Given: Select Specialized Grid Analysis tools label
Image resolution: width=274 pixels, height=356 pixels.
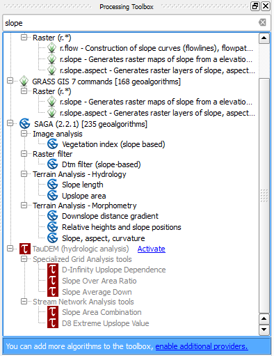Looking at the screenshot, I should pyautogui.click(x=82, y=259).
